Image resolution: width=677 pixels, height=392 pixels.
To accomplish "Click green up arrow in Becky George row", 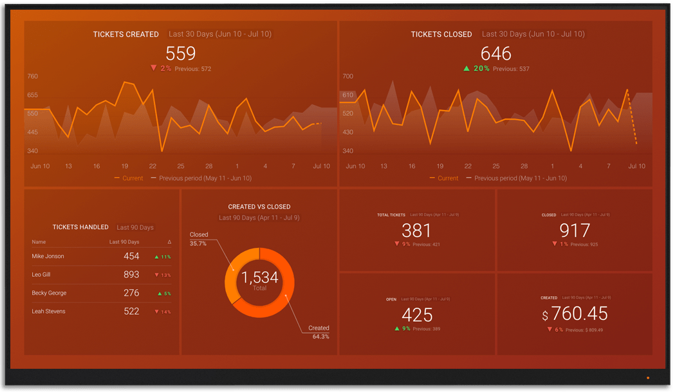I will (x=159, y=294).
